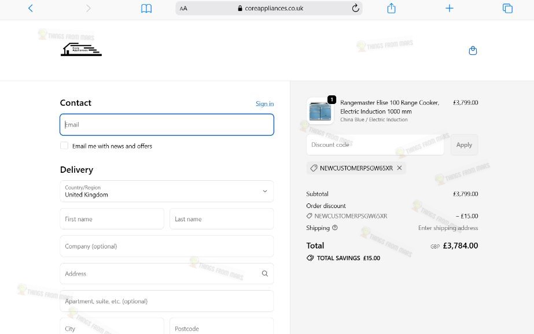Screen dimensions: 534x334
Task: Reload the page with refresh icon
Action: click(356, 8)
